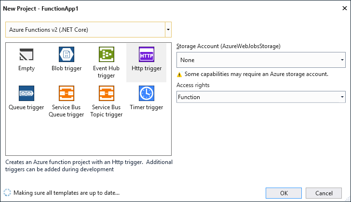
Task: Click 'Storage Account (AzureWebJobsStorage)' label
Action: tap(229, 46)
